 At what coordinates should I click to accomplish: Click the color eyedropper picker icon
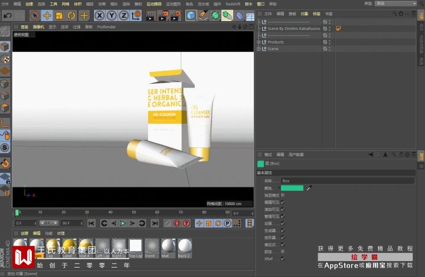point(309,188)
